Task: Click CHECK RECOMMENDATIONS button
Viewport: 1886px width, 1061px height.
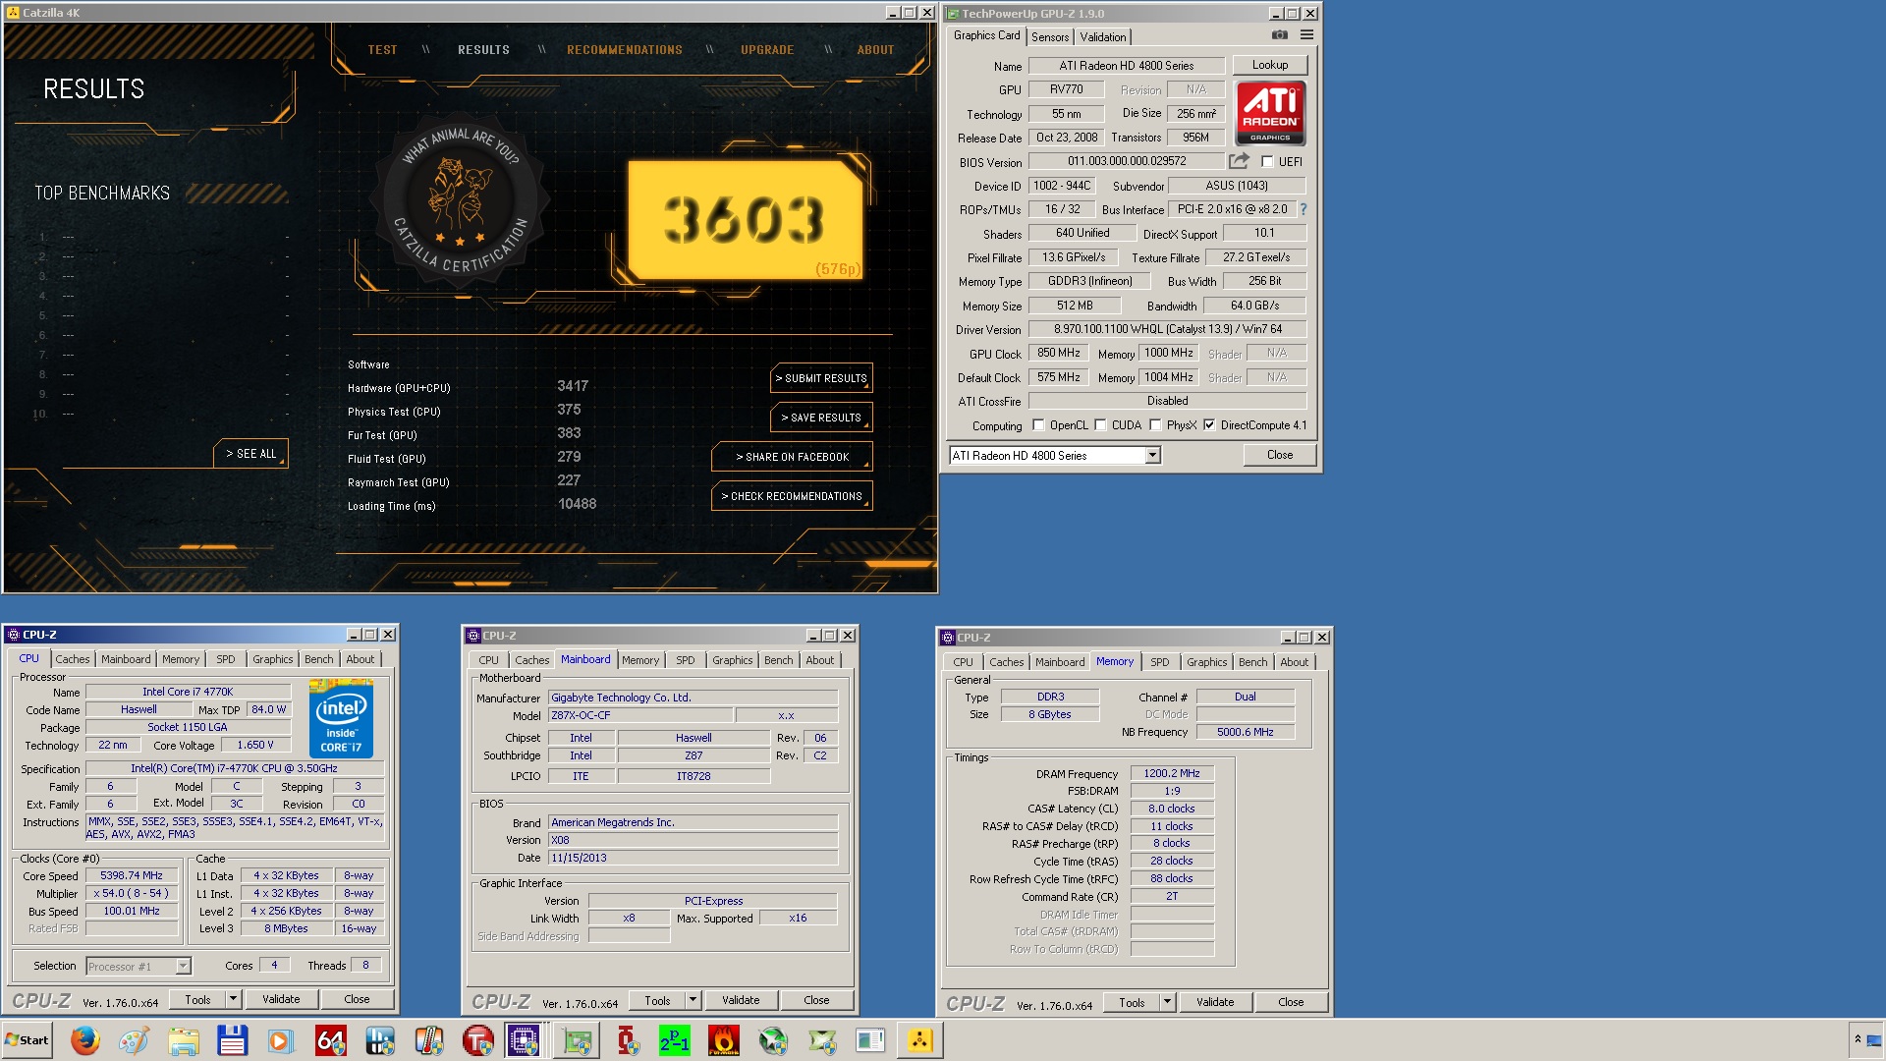Action: click(x=792, y=496)
